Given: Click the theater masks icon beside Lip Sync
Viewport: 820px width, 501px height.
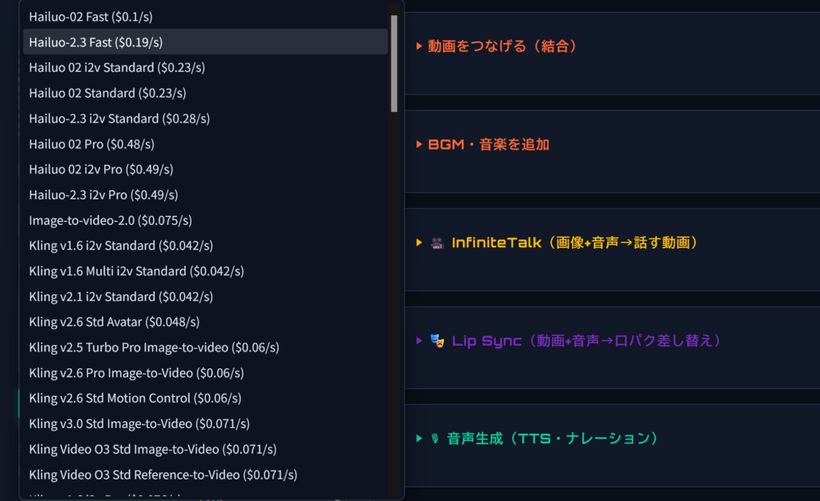Looking at the screenshot, I should coord(437,341).
